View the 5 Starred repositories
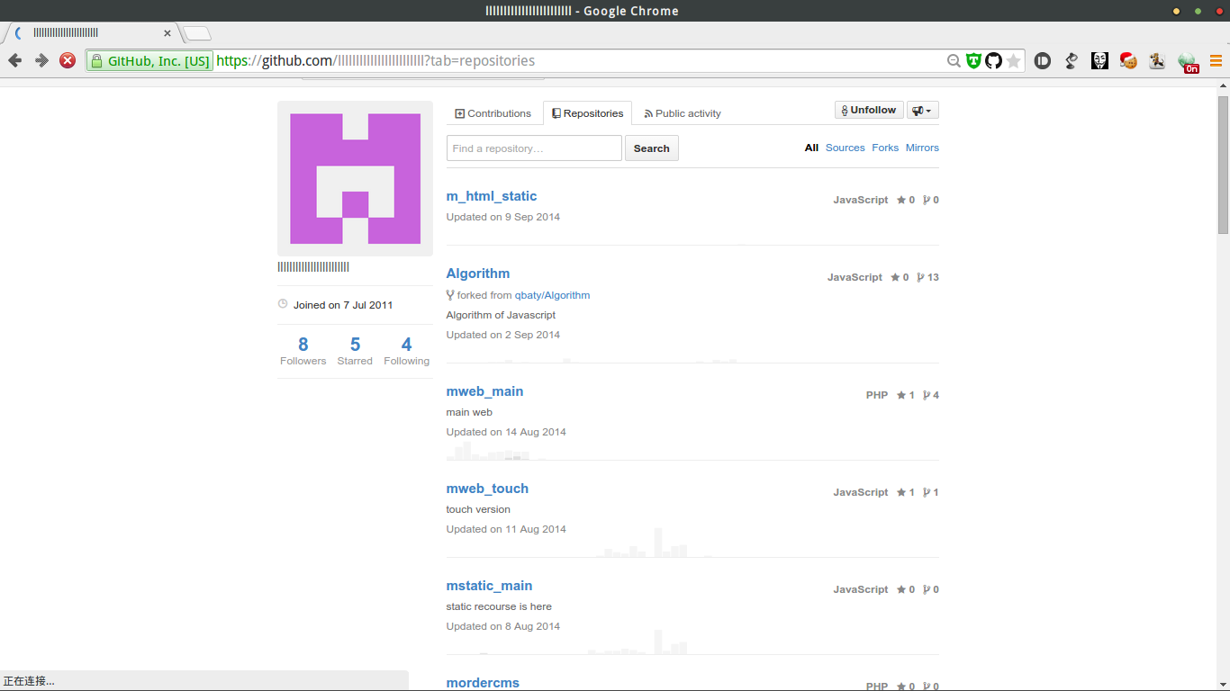The image size is (1230, 691). pos(355,350)
